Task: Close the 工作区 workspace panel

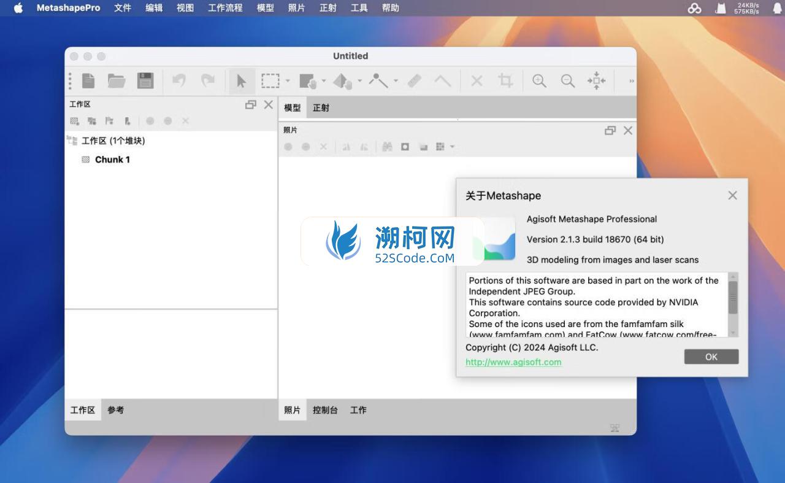Action: coord(268,104)
